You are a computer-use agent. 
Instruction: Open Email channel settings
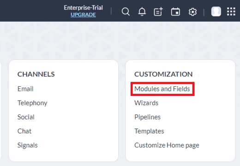(x=25, y=89)
